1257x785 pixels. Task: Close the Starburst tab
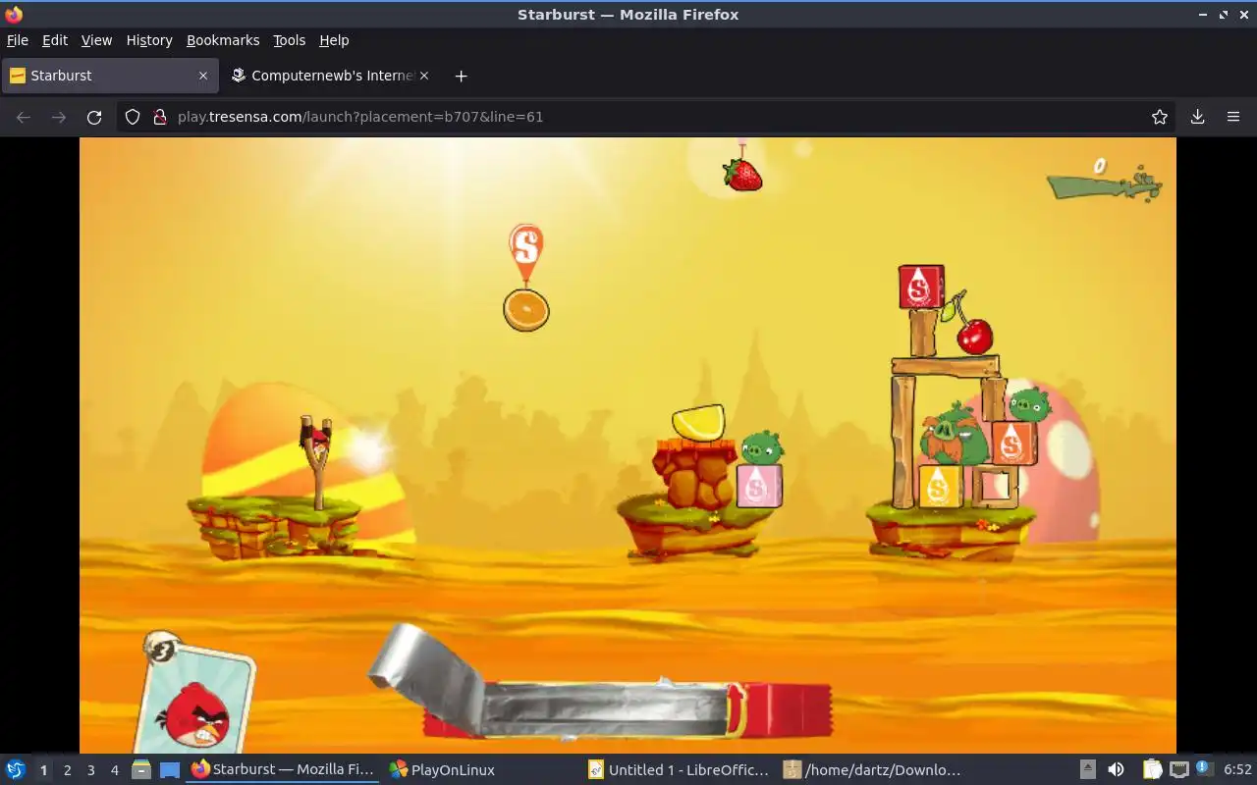coord(203,76)
